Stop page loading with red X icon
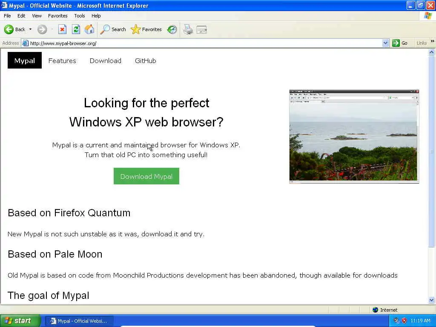Viewport: 436px width, 327px height. pos(62,29)
